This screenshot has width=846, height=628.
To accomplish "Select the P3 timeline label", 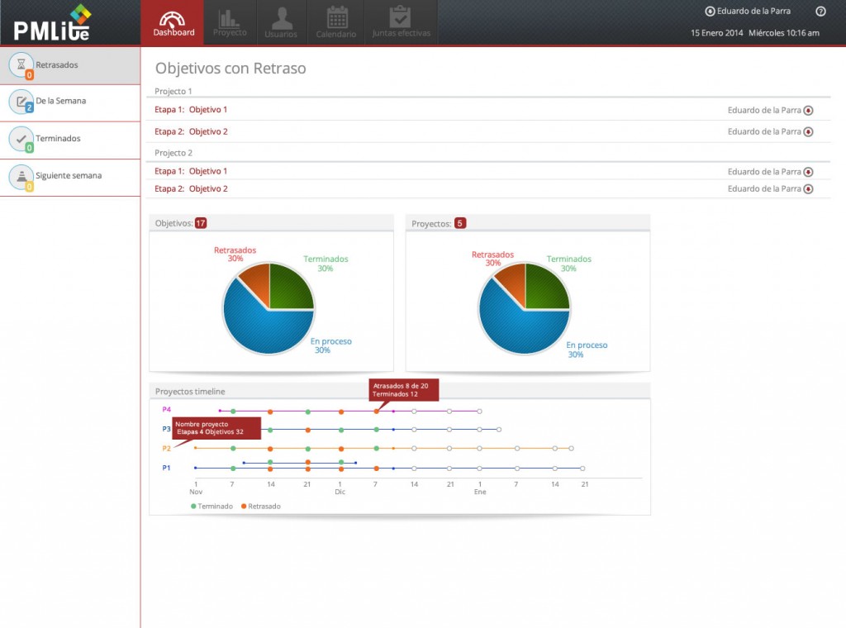I will 166,429.
